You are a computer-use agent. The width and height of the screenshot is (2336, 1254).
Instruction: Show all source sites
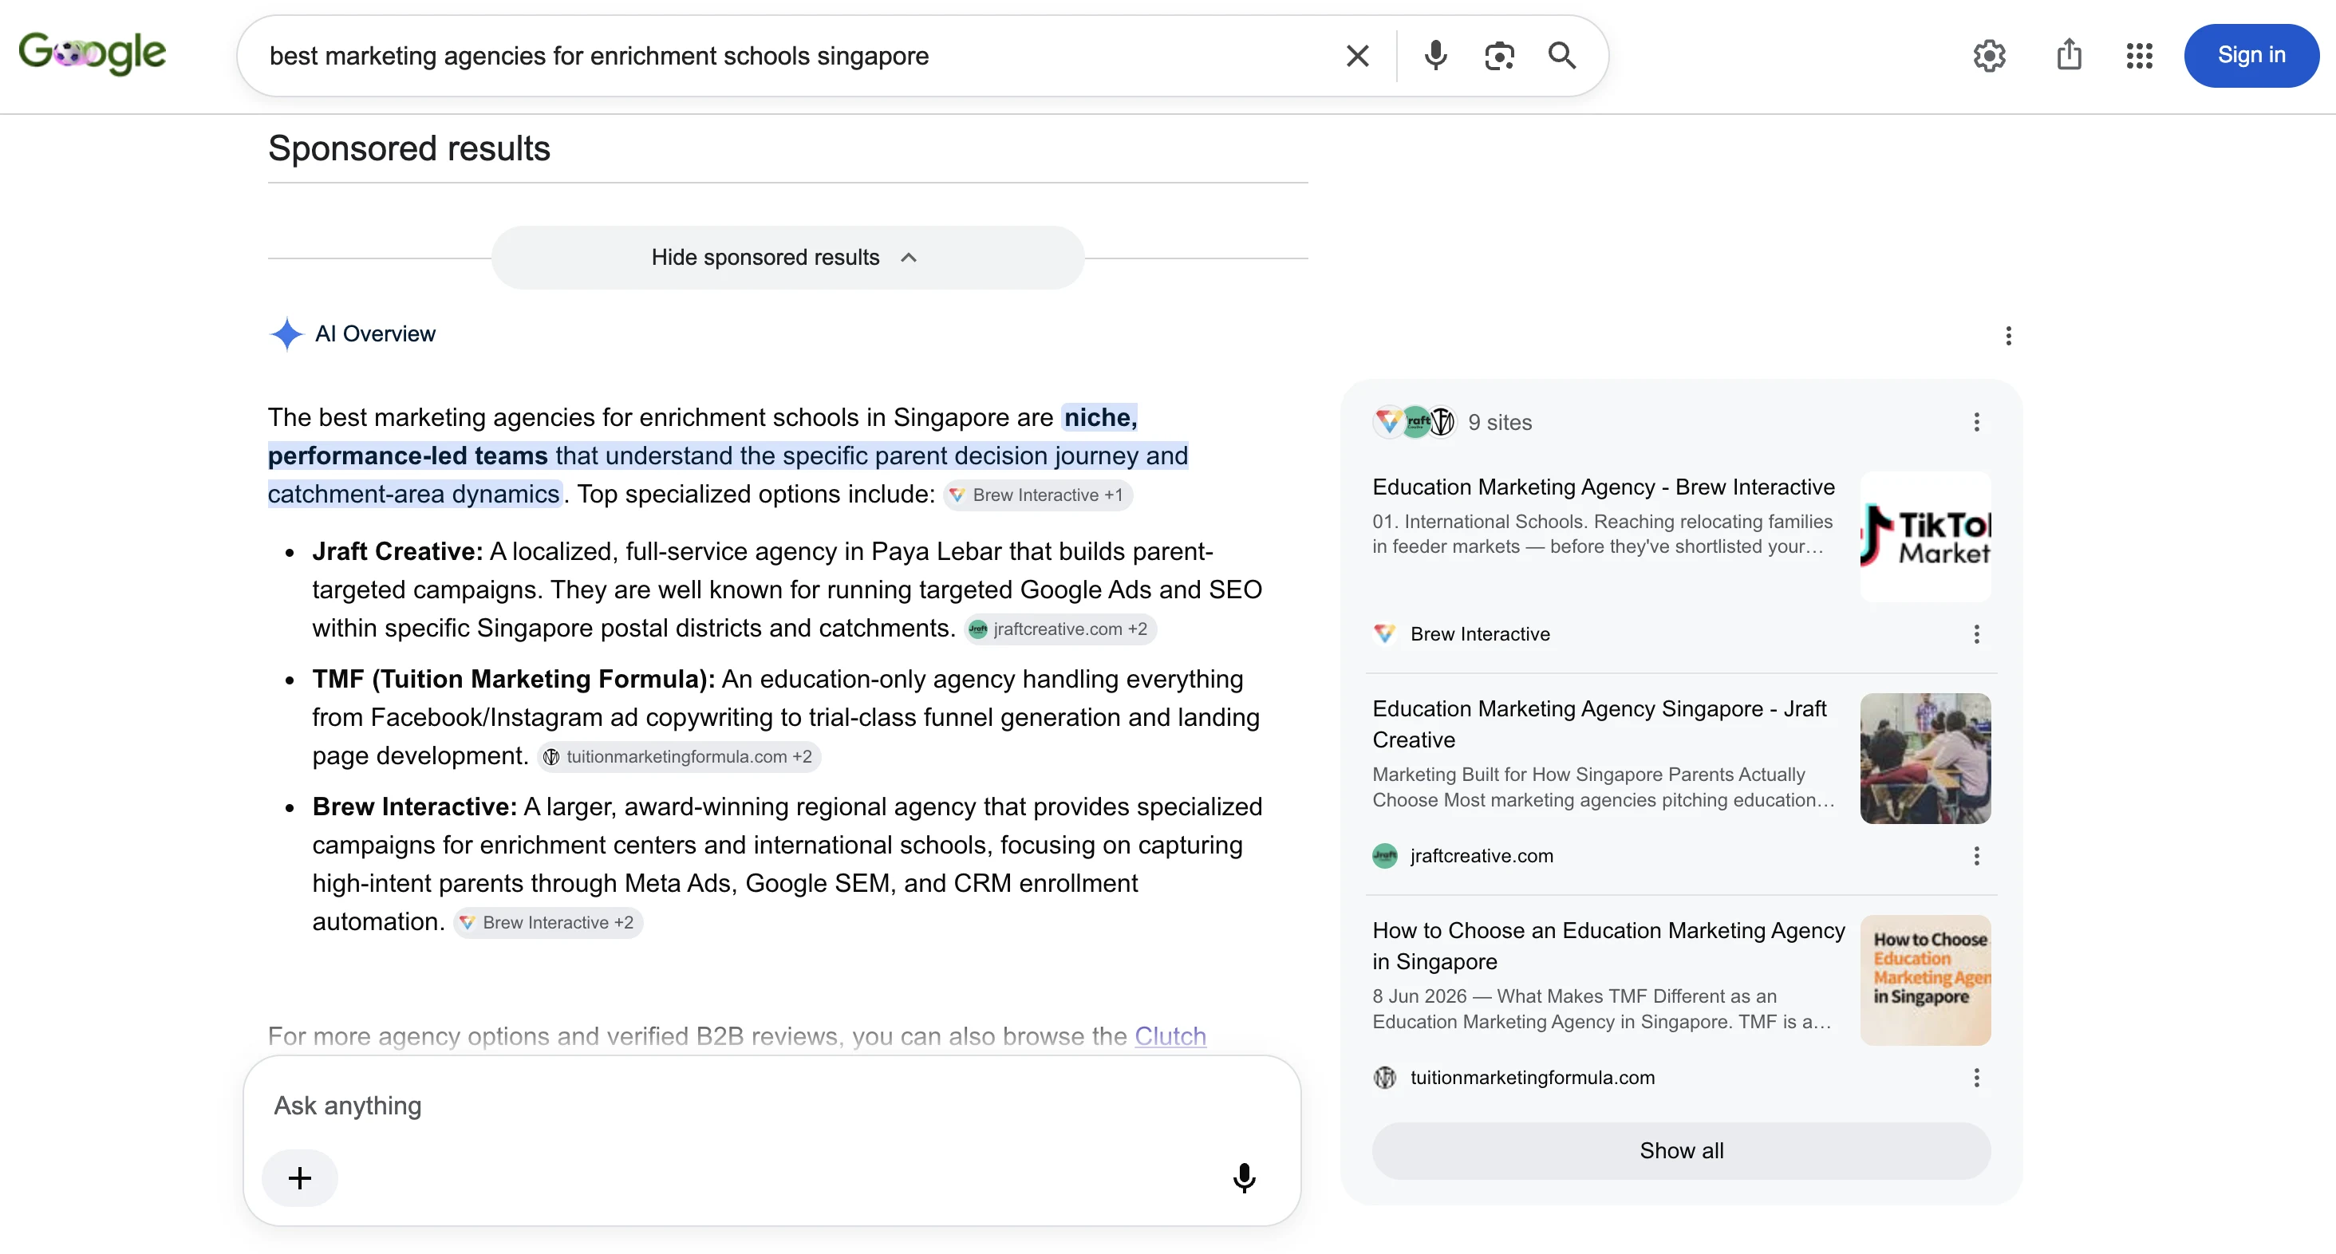click(x=1681, y=1150)
